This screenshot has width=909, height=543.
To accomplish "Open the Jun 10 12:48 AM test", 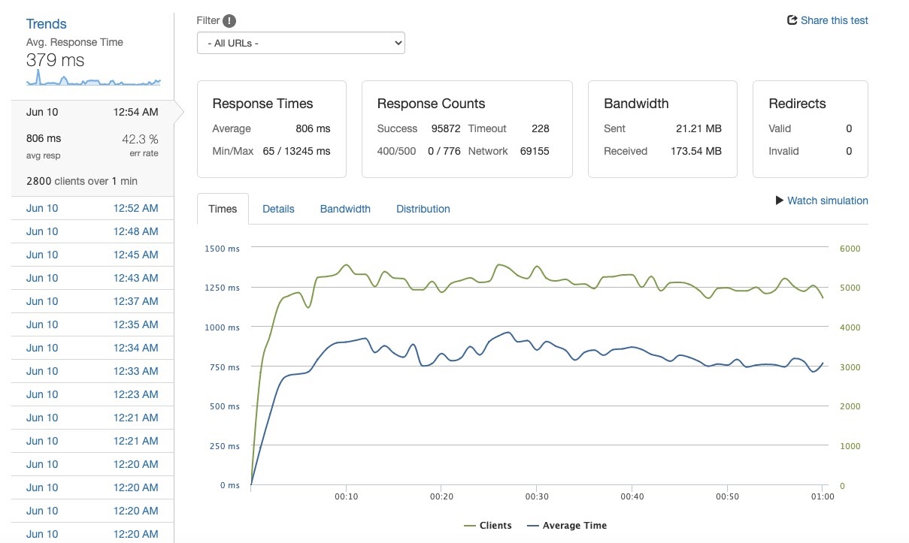I will click(92, 231).
